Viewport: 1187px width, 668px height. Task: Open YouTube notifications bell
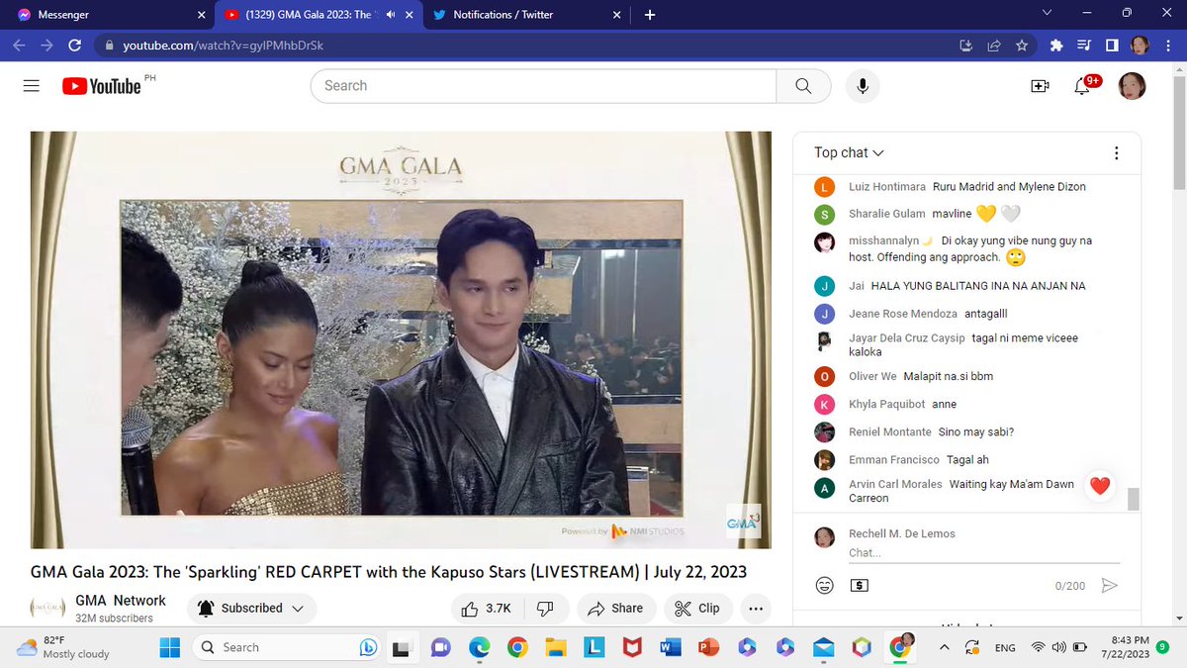(1083, 86)
